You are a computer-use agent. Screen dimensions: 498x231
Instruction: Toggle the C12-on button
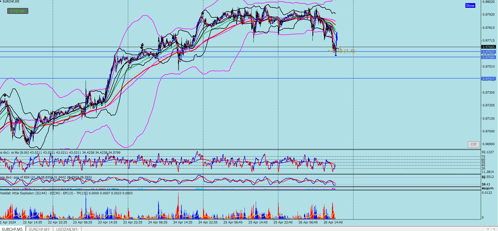coord(17,11)
